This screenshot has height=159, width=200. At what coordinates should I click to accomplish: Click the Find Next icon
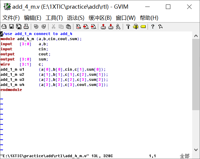click(x=86, y=27)
